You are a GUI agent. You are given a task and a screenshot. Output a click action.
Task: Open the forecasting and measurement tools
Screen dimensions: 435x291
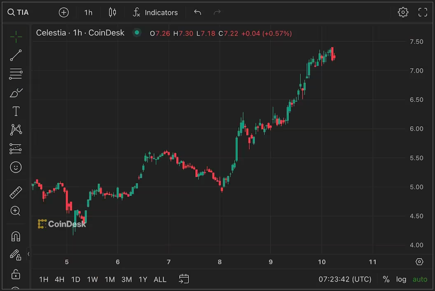16,149
